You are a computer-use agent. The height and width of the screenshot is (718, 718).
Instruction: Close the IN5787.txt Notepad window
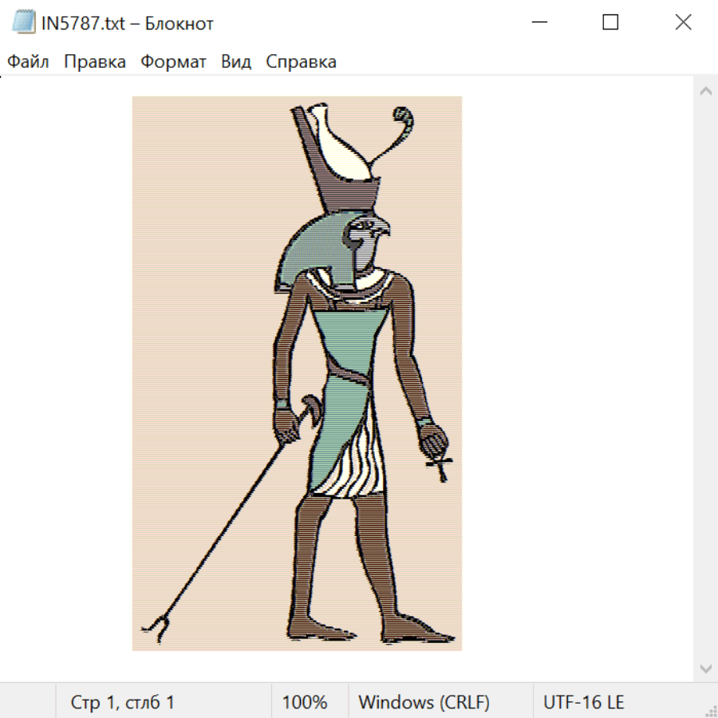[683, 22]
